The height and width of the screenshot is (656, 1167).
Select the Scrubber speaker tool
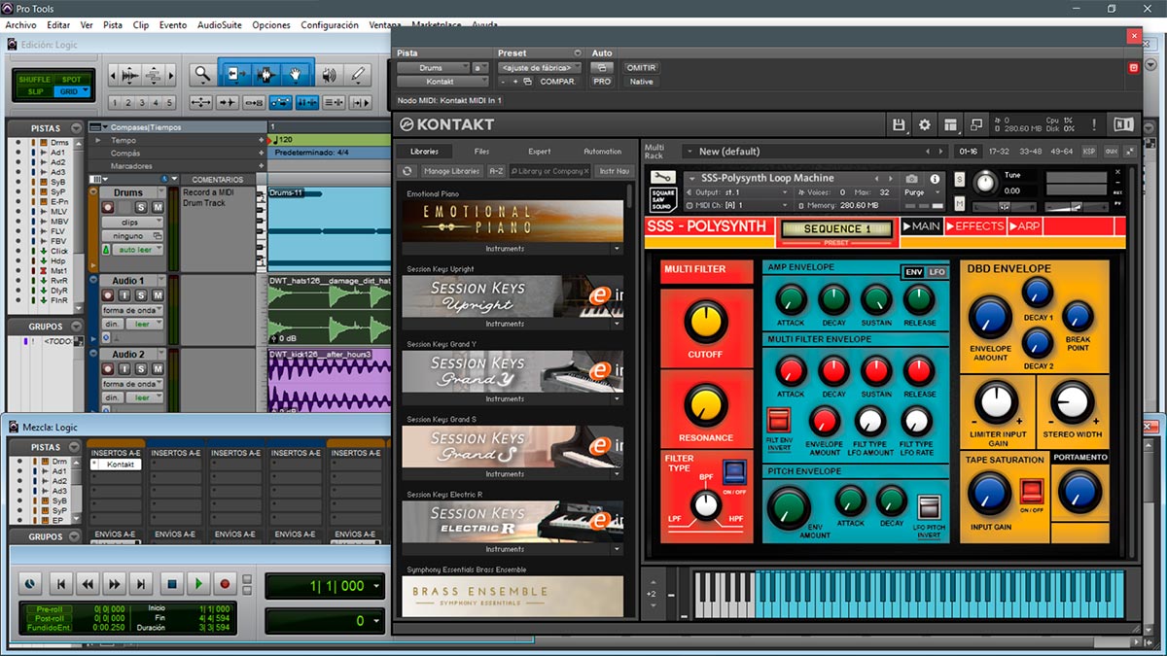(x=330, y=74)
